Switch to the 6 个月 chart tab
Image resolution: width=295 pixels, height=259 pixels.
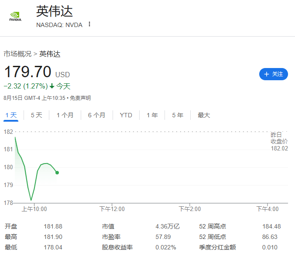tap(97, 115)
